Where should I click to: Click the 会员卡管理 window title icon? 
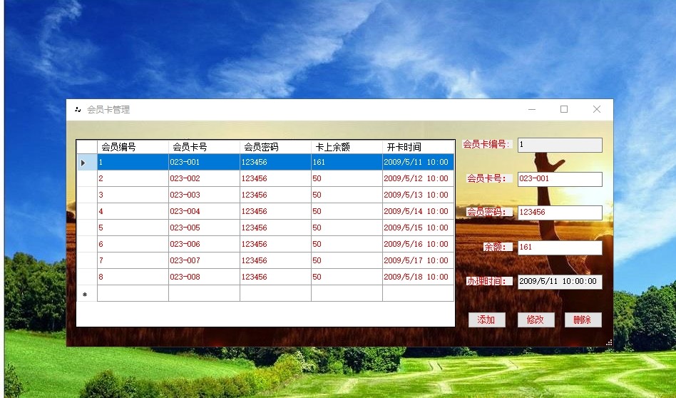click(x=78, y=110)
